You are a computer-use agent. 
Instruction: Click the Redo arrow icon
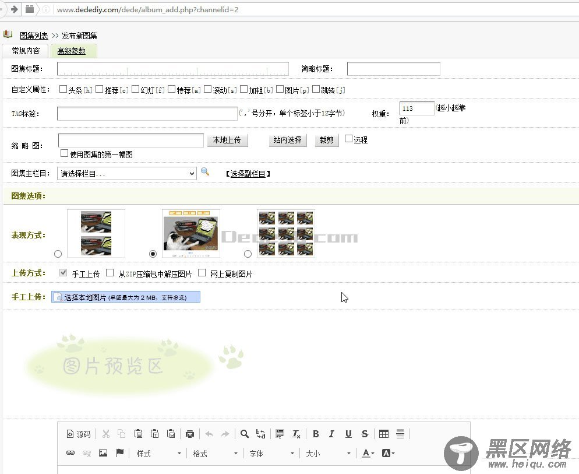click(x=225, y=434)
